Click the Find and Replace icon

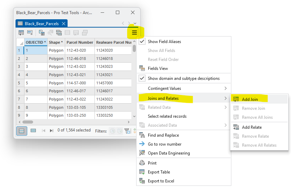click(142, 135)
